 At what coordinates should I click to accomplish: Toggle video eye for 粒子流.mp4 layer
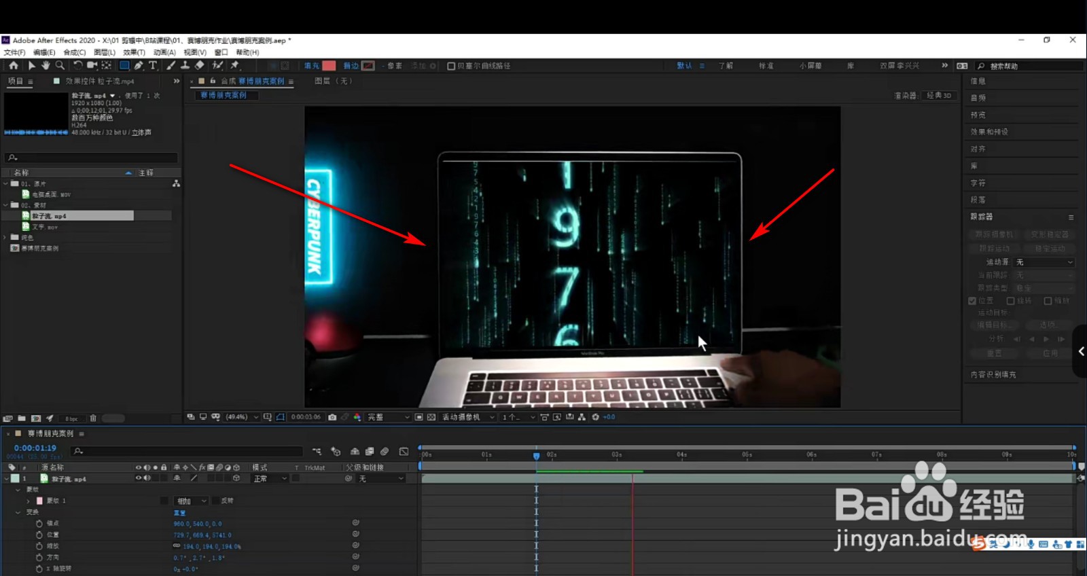pyautogui.click(x=139, y=478)
